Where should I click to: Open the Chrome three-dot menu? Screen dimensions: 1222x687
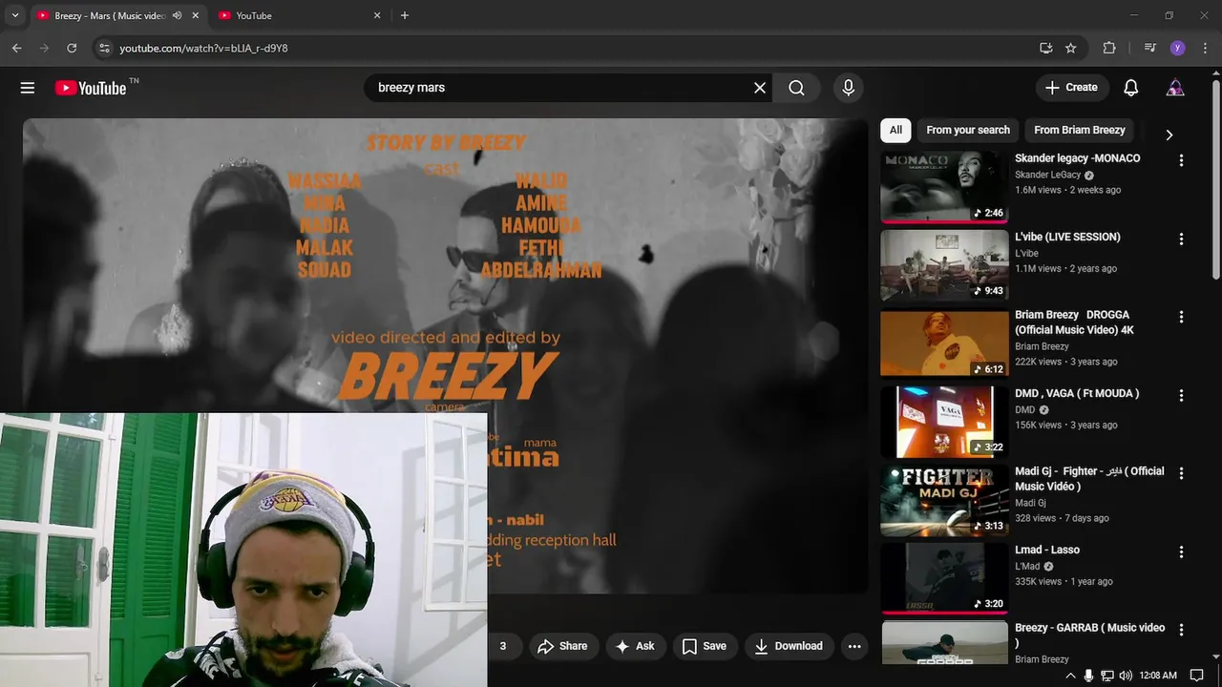coord(1205,48)
